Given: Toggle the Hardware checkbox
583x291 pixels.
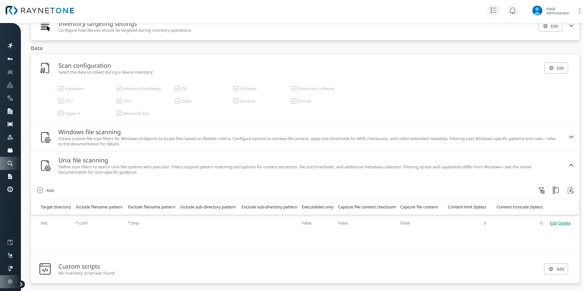Looking at the screenshot, I should coord(61,89).
